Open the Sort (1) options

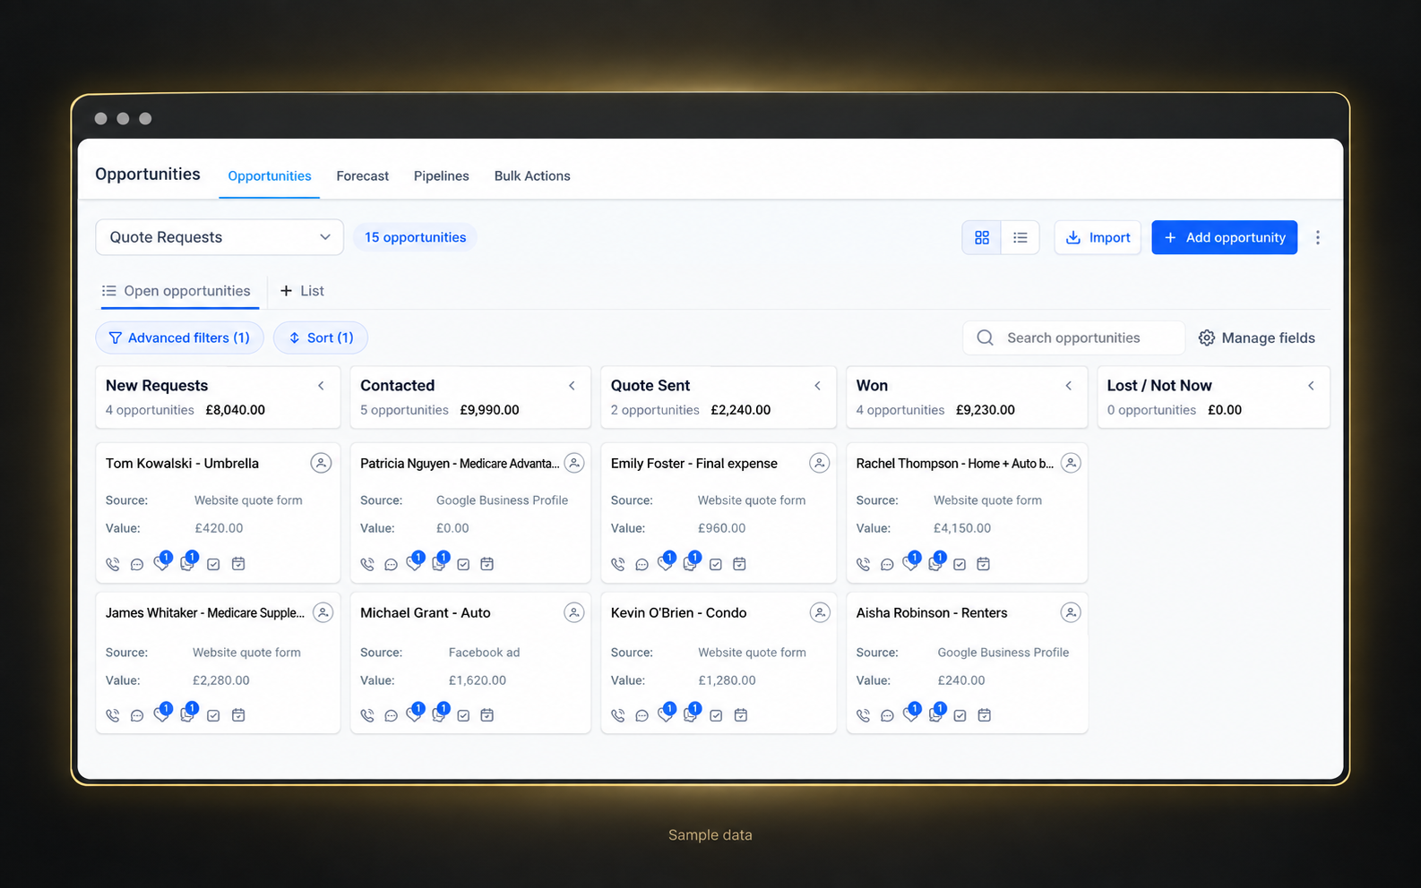tap(321, 337)
